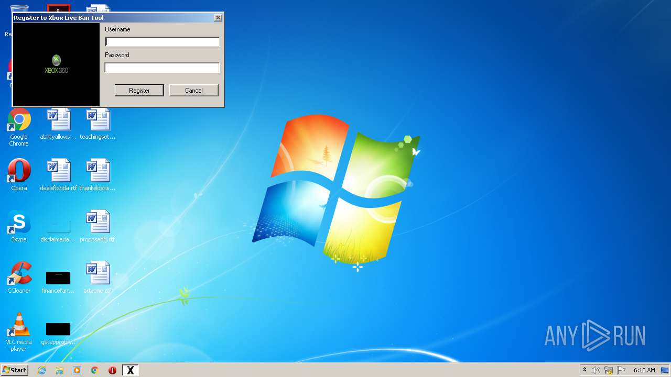Open the VLC media player desktop shortcut
Viewport: 671px width, 377px height.
click(x=19, y=332)
